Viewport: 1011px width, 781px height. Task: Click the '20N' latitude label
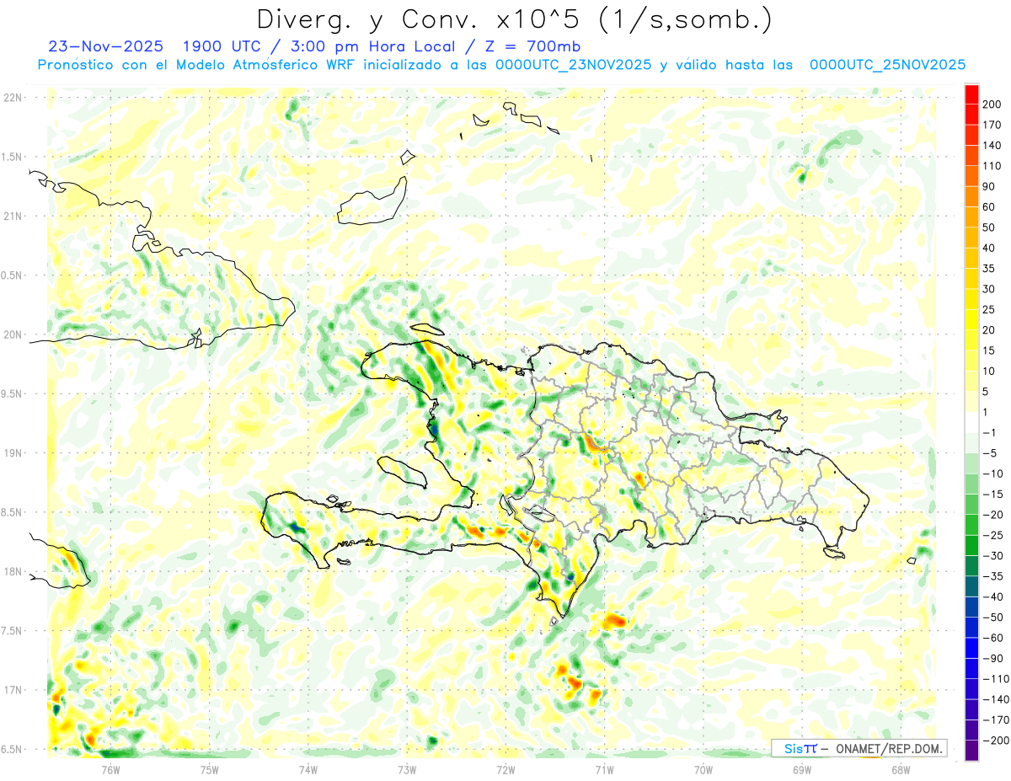click(13, 334)
